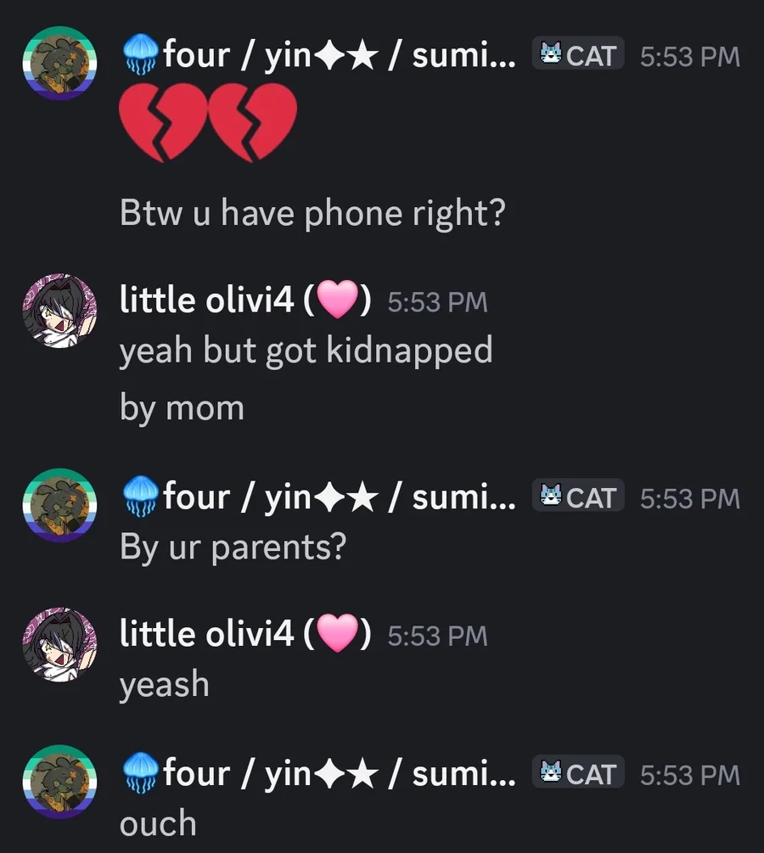Click the CAT server tag in the first message

[578, 53]
